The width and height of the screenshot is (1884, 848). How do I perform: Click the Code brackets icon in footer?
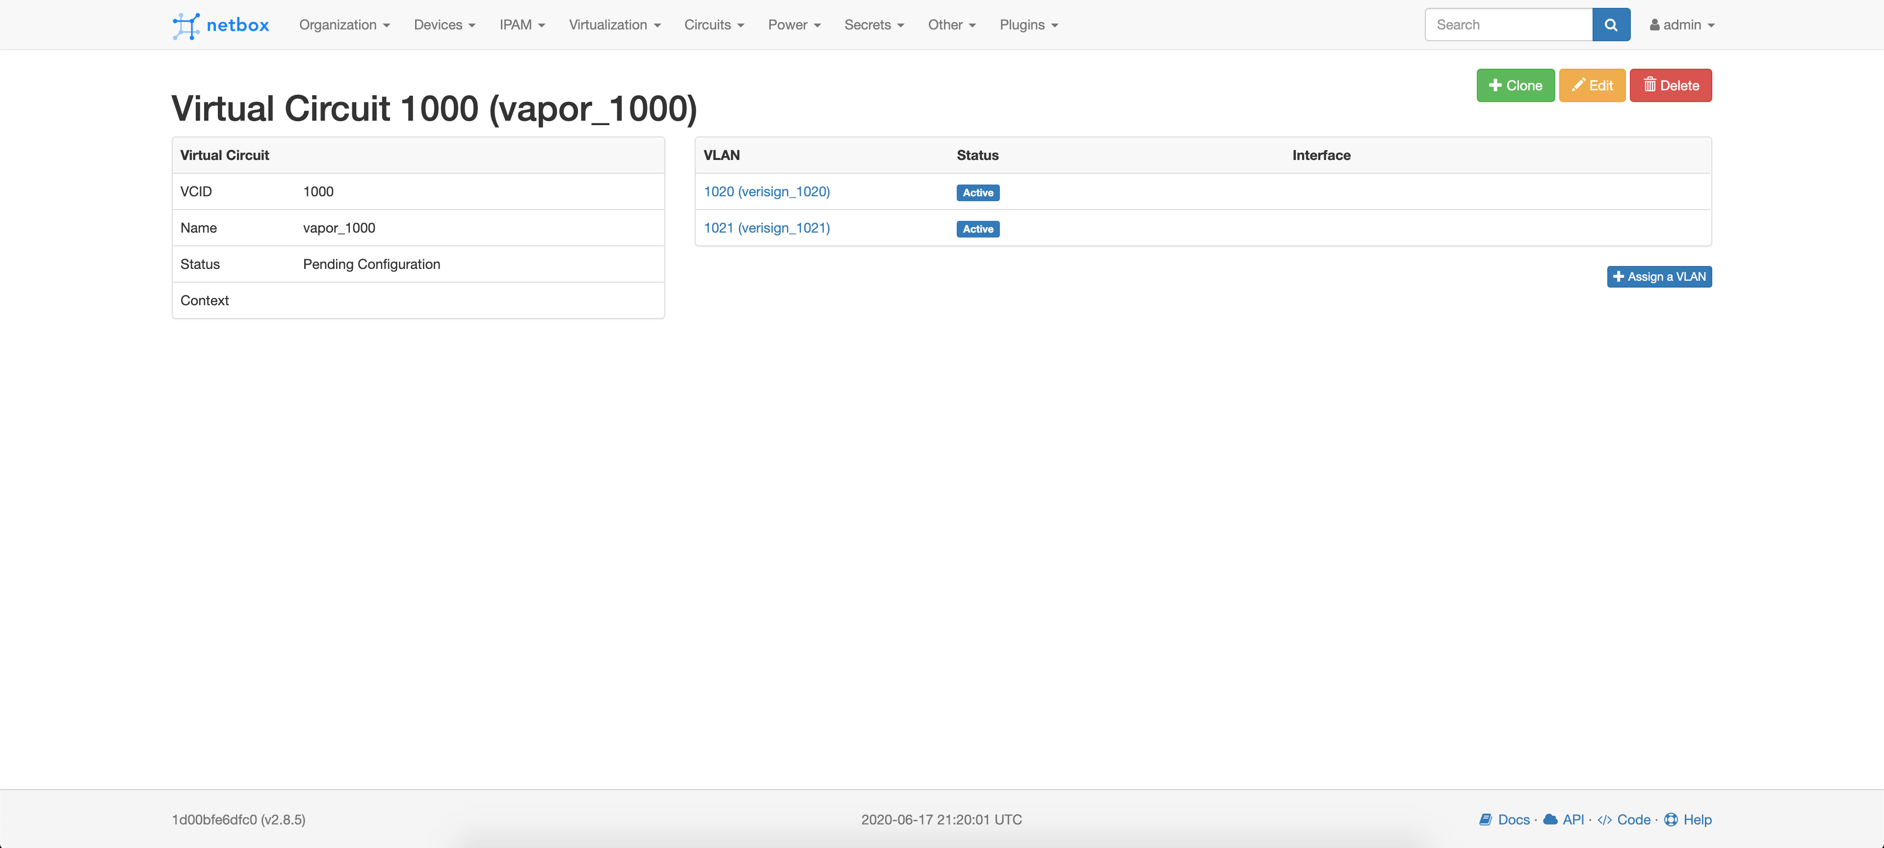(x=1605, y=820)
